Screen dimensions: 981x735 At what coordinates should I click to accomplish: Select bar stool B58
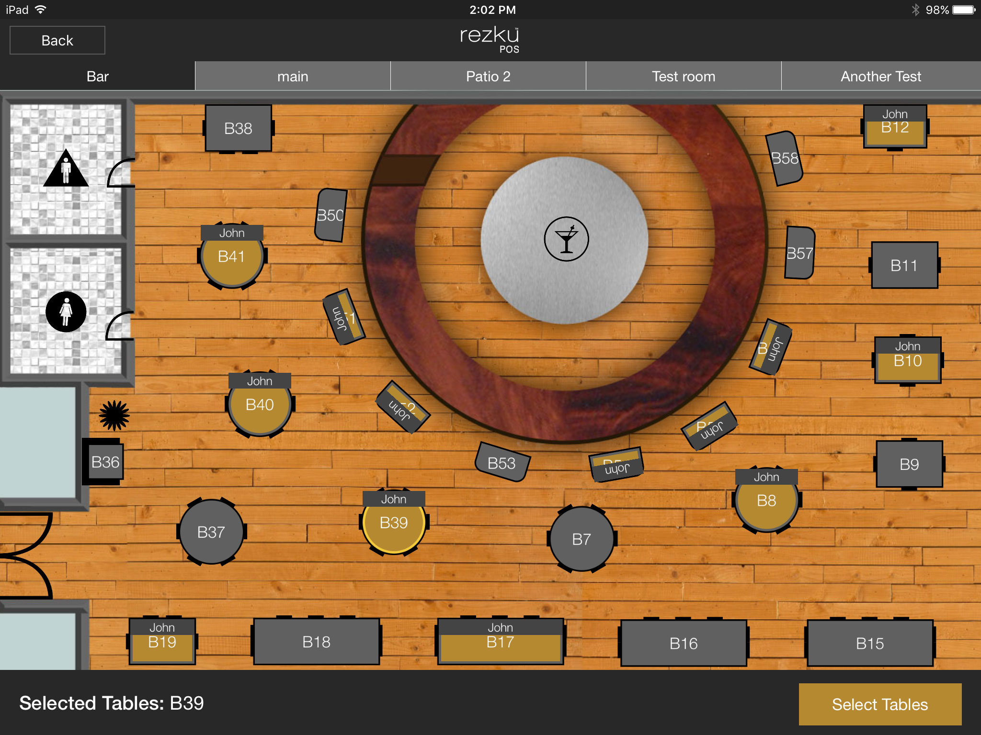pos(784,158)
